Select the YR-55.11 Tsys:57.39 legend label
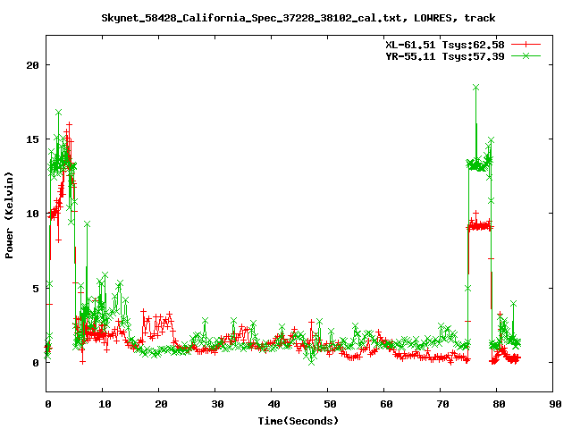 445,56
